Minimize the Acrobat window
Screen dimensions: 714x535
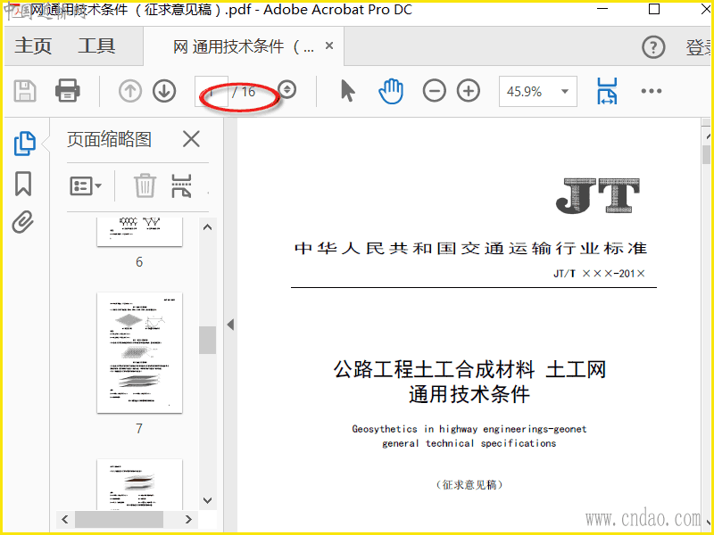(602, 9)
